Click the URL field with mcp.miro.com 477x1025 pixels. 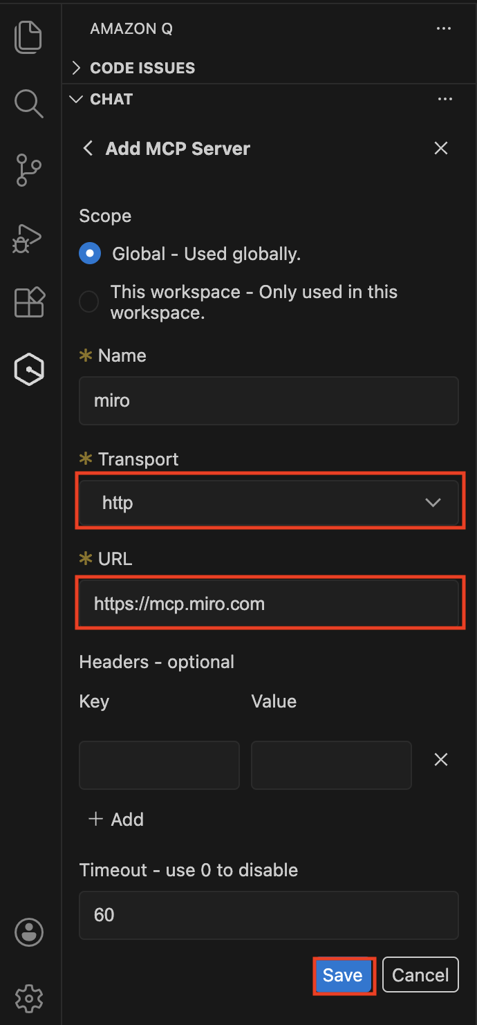[269, 604]
